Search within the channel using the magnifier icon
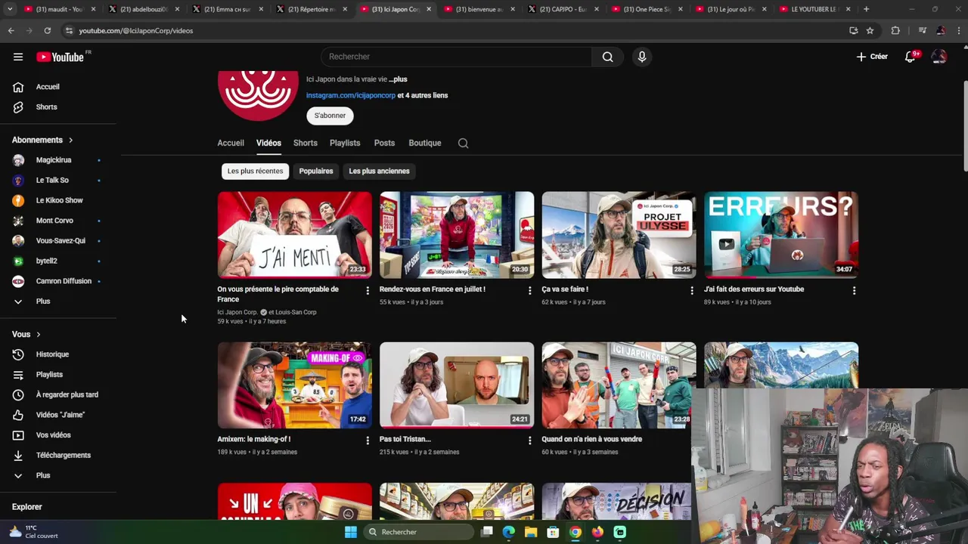This screenshot has height=544, width=968. tap(463, 143)
